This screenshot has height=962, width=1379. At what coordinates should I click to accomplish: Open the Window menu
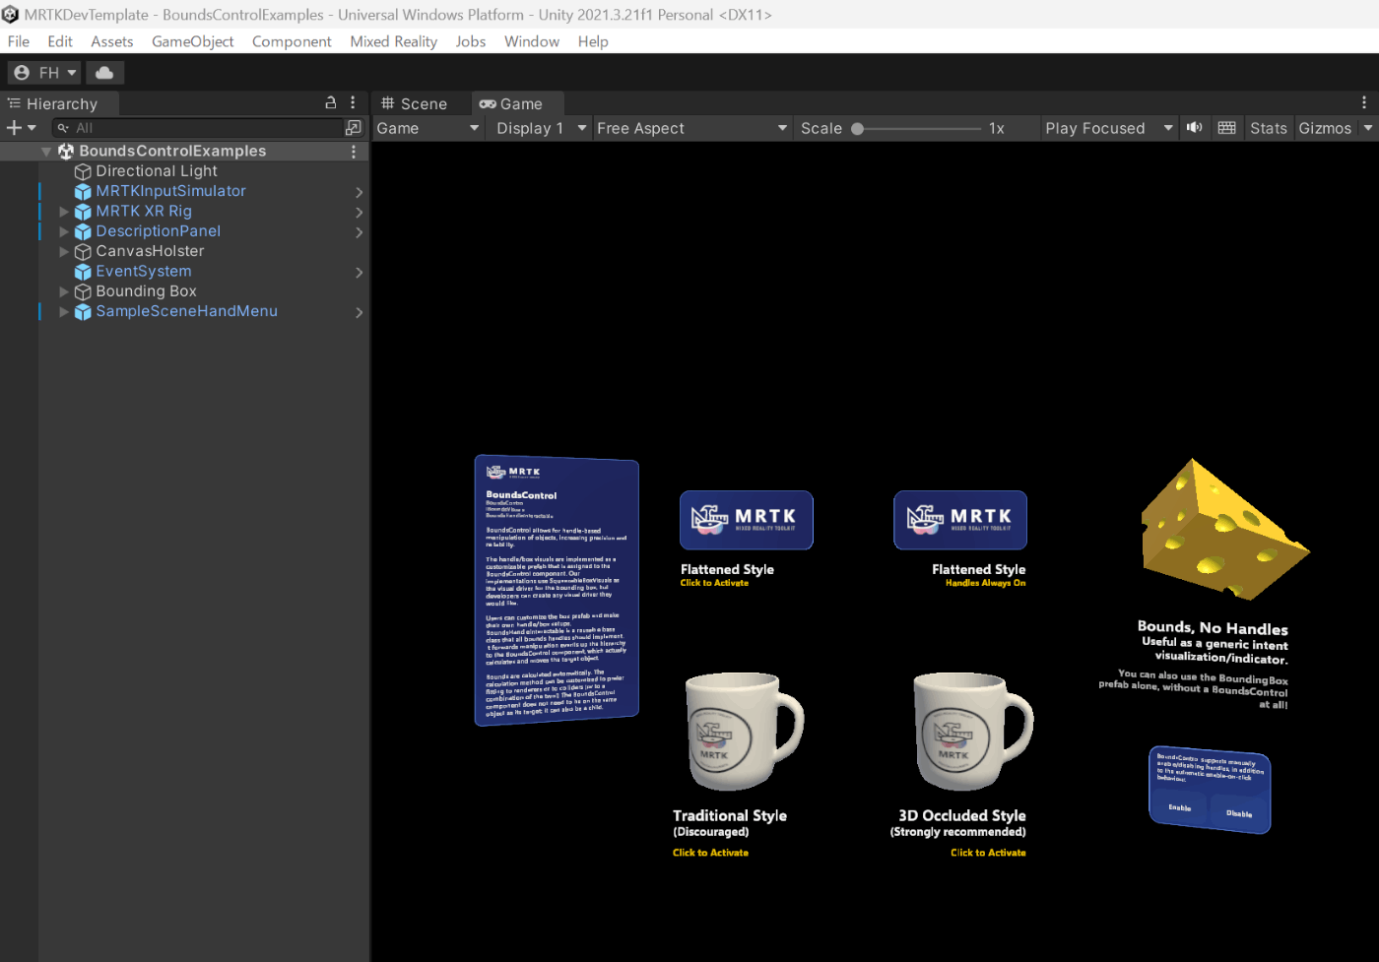click(x=532, y=41)
